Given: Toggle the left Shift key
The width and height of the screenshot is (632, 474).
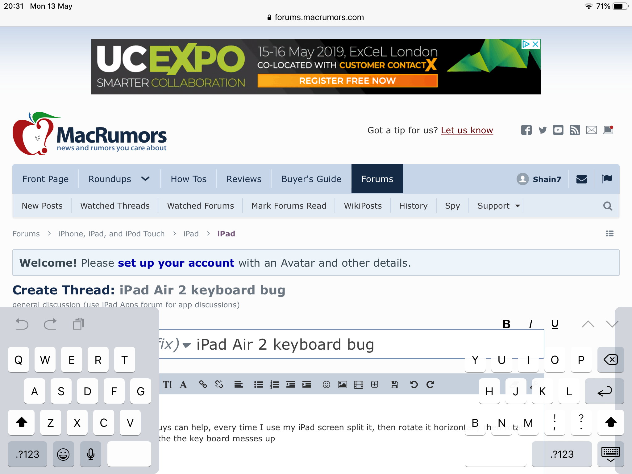Looking at the screenshot, I should click(x=21, y=422).
